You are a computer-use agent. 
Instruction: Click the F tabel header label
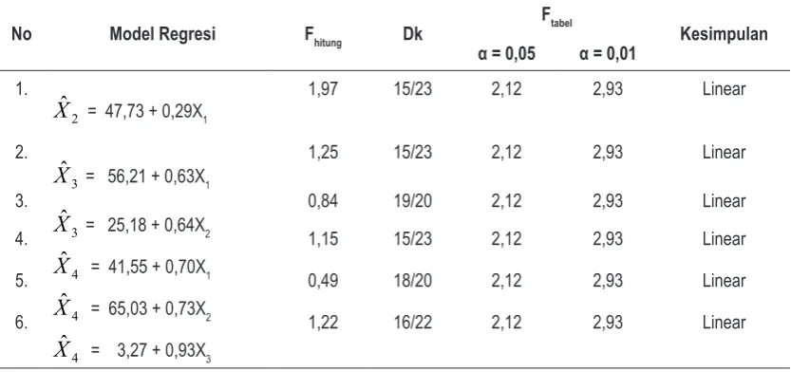(x=556, y=16)
